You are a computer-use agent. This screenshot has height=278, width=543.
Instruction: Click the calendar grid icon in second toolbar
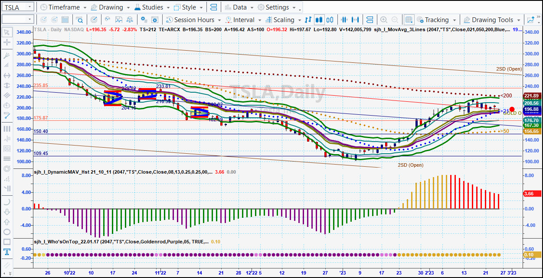coord(65,19)
